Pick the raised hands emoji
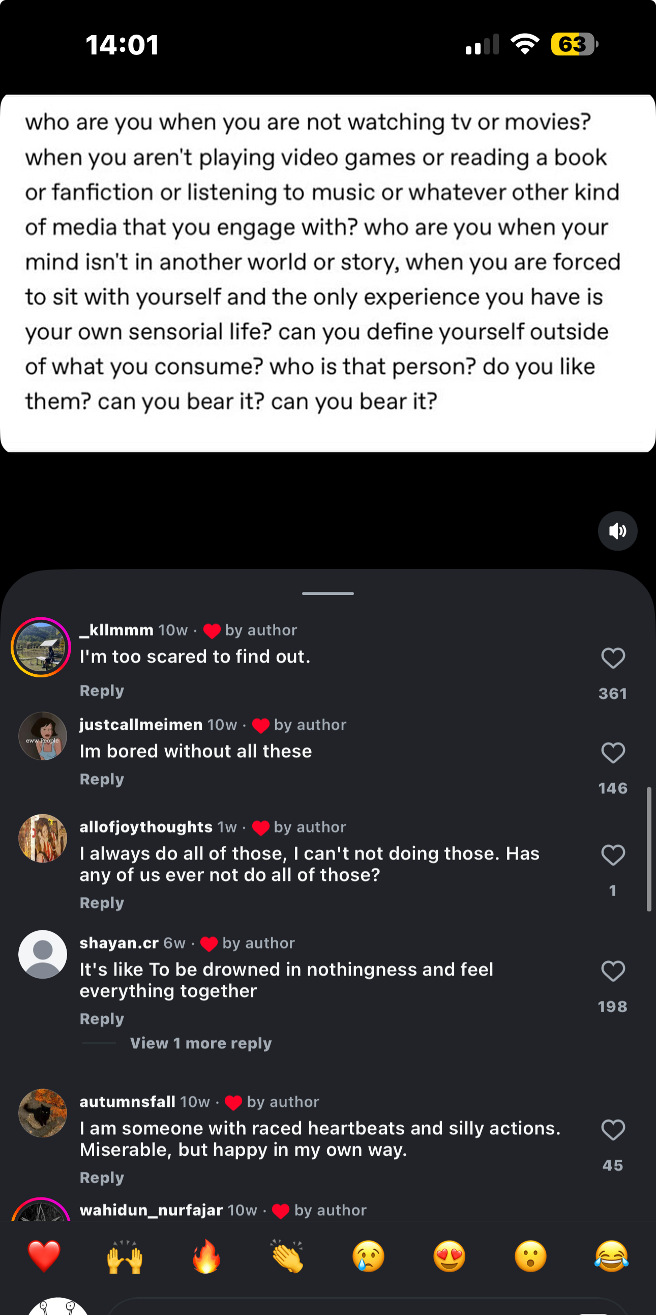Screen dimensions: 656x1315 point(125,1256)
